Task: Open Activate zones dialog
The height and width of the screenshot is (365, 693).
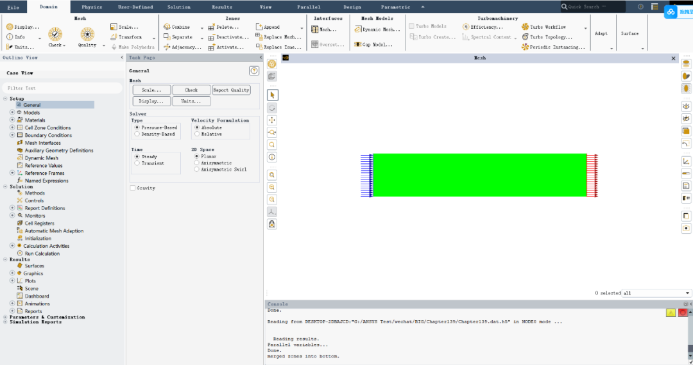Action: point(226,47)
